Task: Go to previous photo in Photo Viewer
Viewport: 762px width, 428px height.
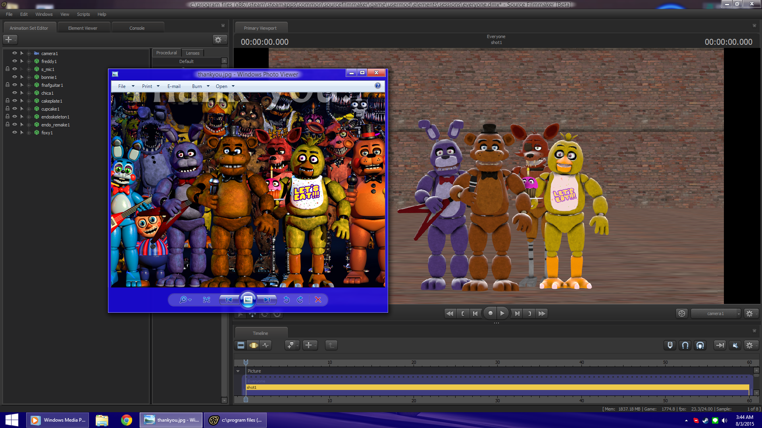Action: pos(229,300)
